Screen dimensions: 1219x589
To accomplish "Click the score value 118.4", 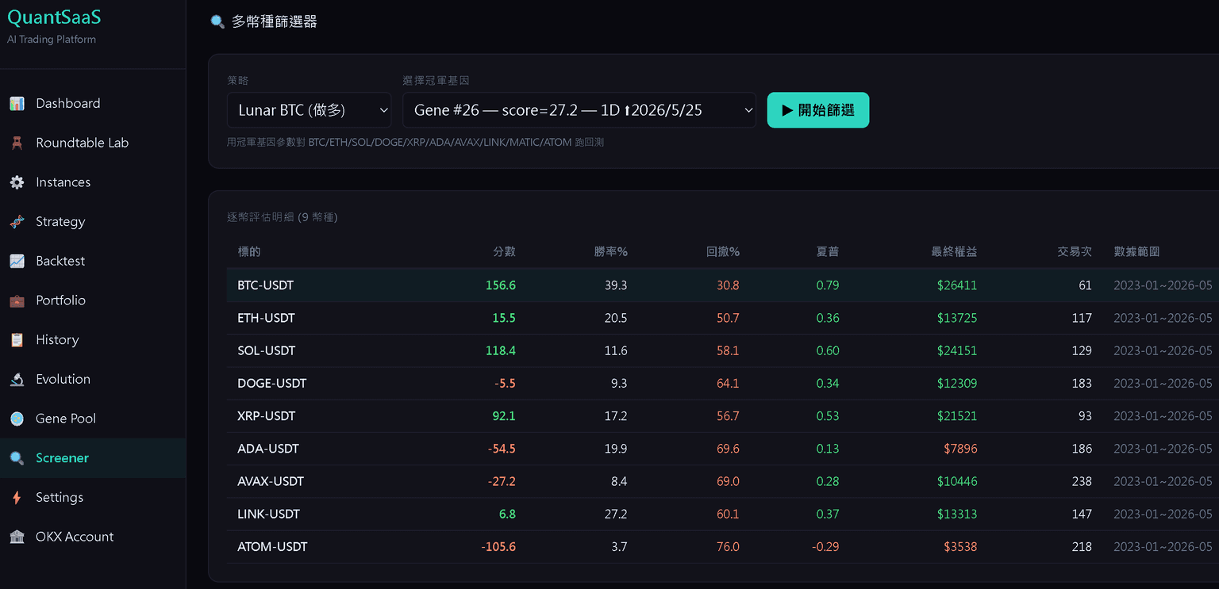I will point(501,350).
